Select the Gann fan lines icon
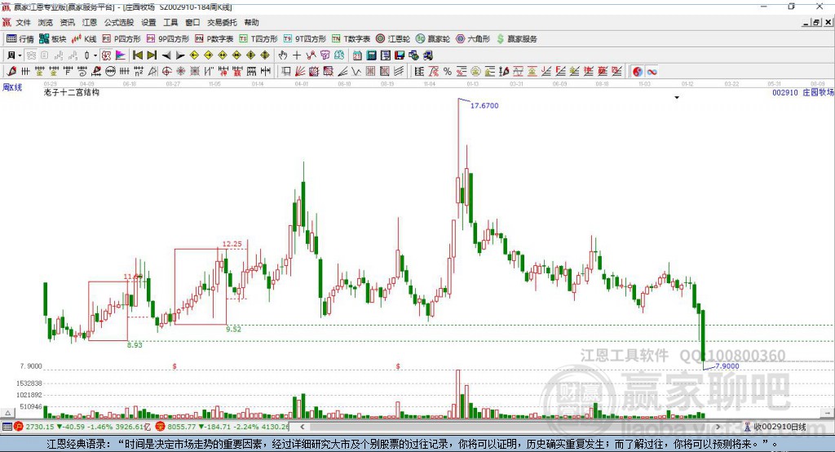This screenshot has height=452, width=835. click(300, 72)
